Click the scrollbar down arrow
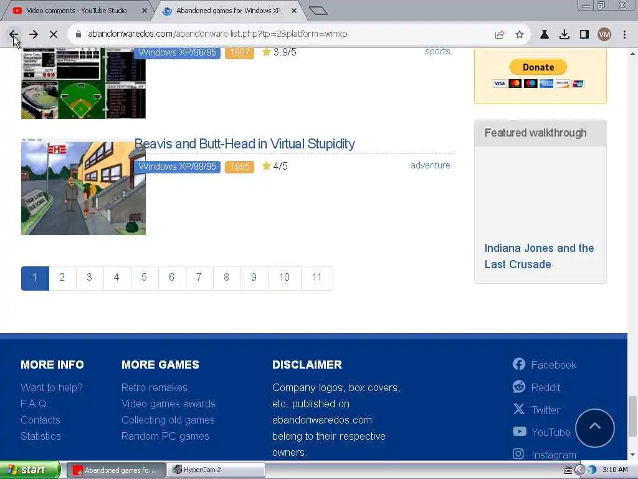 pos(632,455)
